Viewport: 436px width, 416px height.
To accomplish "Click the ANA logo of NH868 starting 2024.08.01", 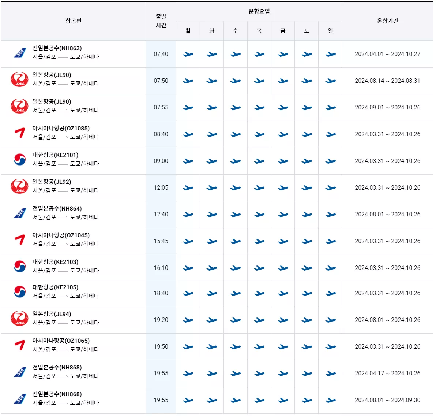I will pos(20,399).
